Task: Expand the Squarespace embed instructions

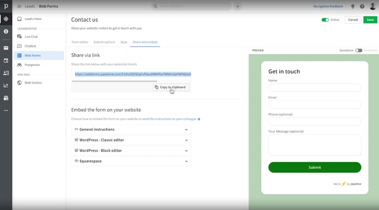Action: click(131, 161)
